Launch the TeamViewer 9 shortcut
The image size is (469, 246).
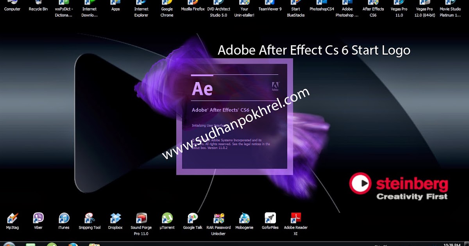[270, 6]
